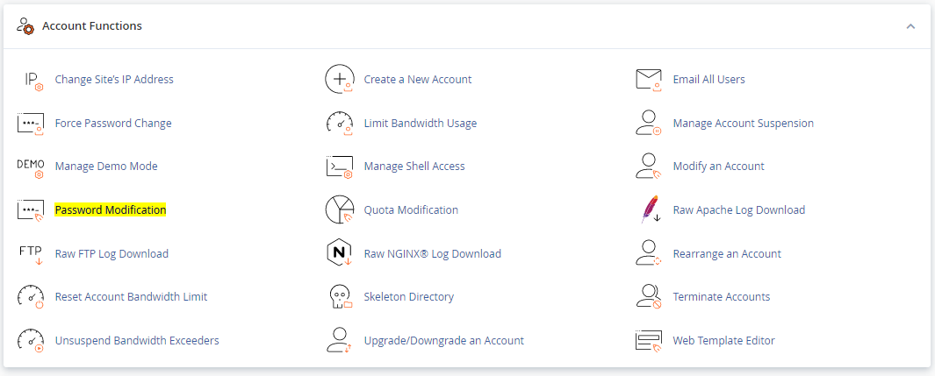This screenshot has width=935, height=376.
Task: Open the highlighted Password Modification link
Action: pyautogui.click(x=111, y=210)
